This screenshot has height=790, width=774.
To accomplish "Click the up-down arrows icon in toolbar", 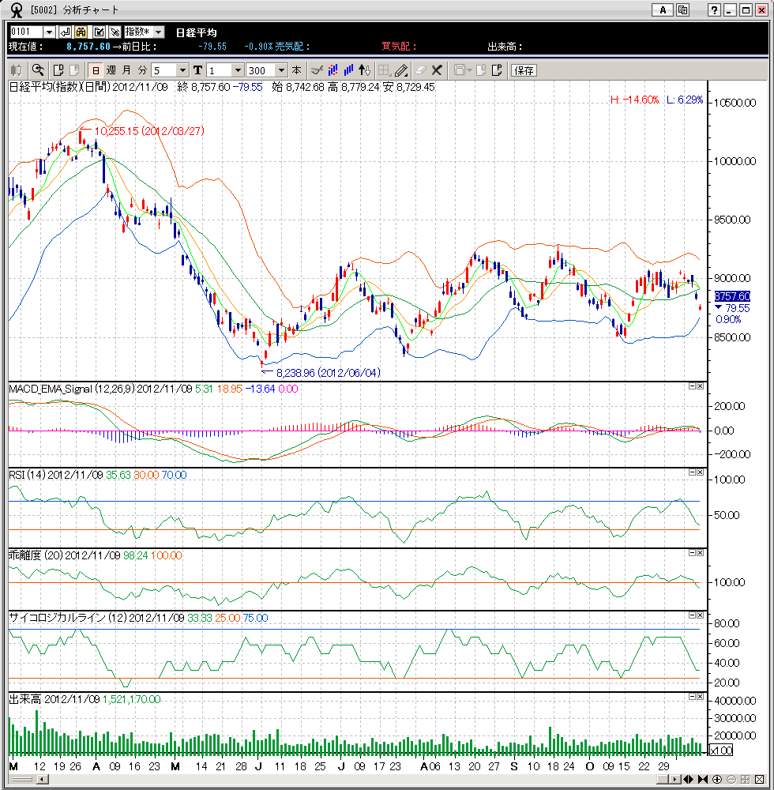I will click(x=364, y=70).
